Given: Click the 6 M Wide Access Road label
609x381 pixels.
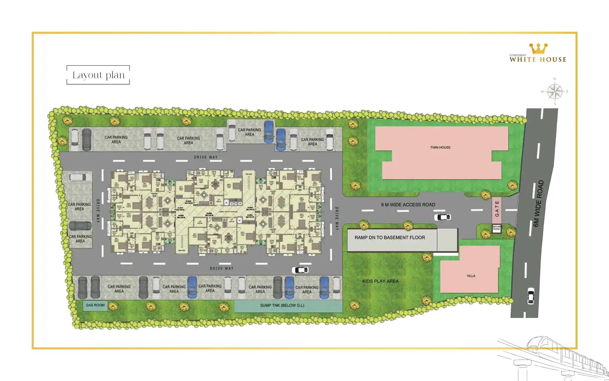Looking at the screenshot, I should (408, 205).
